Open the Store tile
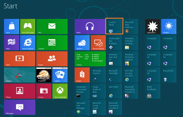Screen dimensions: 183x117 coord(12,27)
